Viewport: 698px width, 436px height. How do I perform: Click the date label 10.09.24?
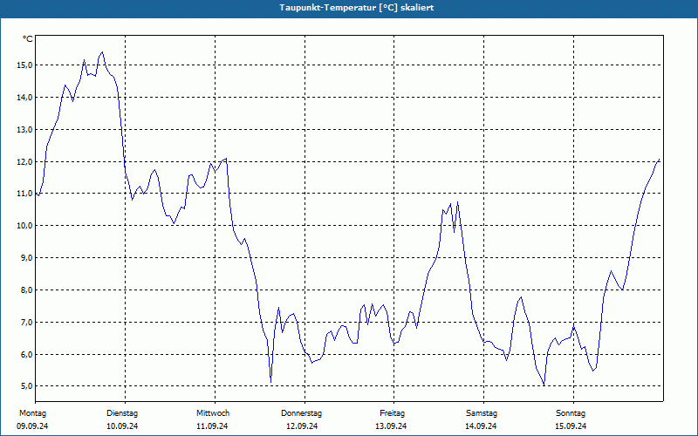[x=122, y=426]
